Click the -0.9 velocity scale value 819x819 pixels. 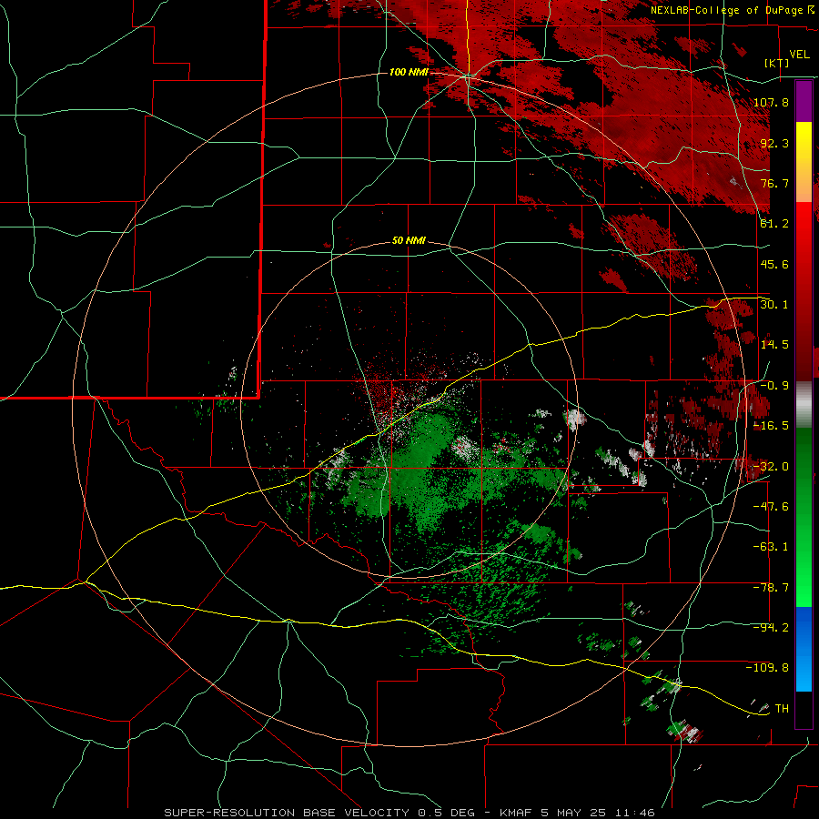pos(774,386)
